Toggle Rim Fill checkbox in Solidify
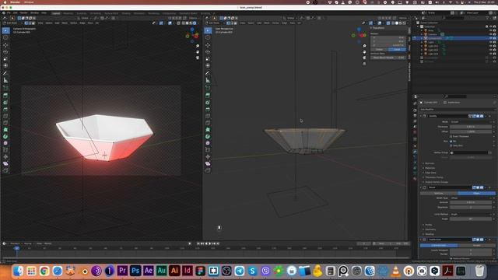 (451, 141)
